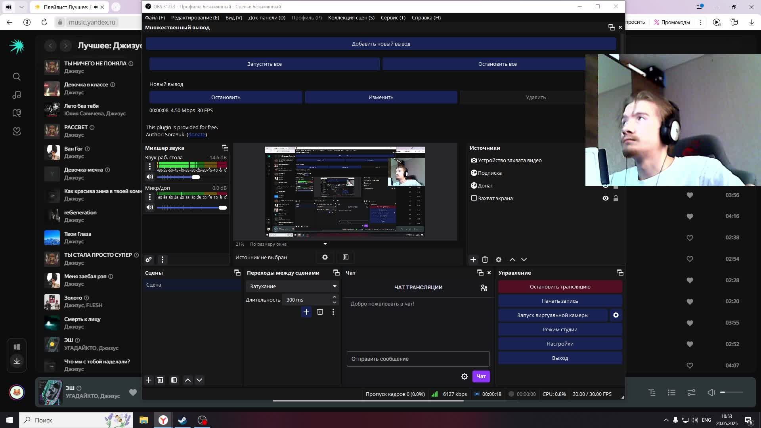Open Windows Start menu
This screenshot has height=428, width=761.
coord(10,420)
